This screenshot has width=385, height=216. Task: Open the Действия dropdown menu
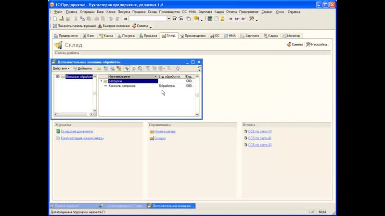[61, 69]
